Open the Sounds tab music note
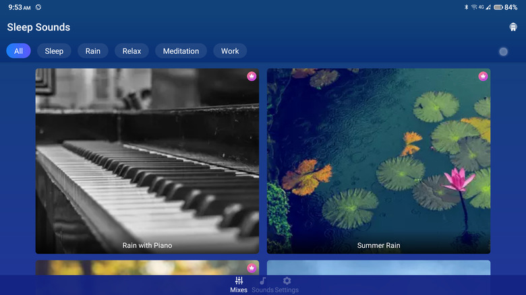Viewport: 526px width, 295px height. 263,281
